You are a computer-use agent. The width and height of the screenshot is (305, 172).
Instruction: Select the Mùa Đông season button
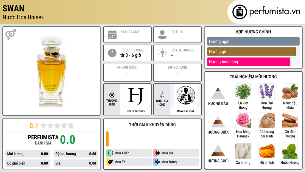(x=176, y=162)
